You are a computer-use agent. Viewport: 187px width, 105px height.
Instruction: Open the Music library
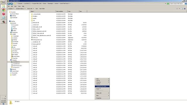pos(13,27)
